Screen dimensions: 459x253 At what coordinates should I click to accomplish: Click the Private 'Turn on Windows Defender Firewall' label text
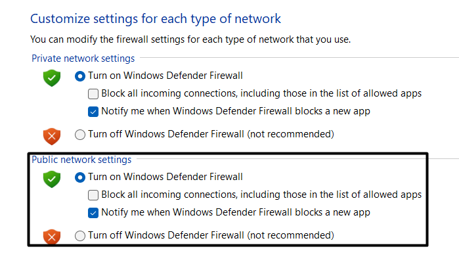(165, 76)
